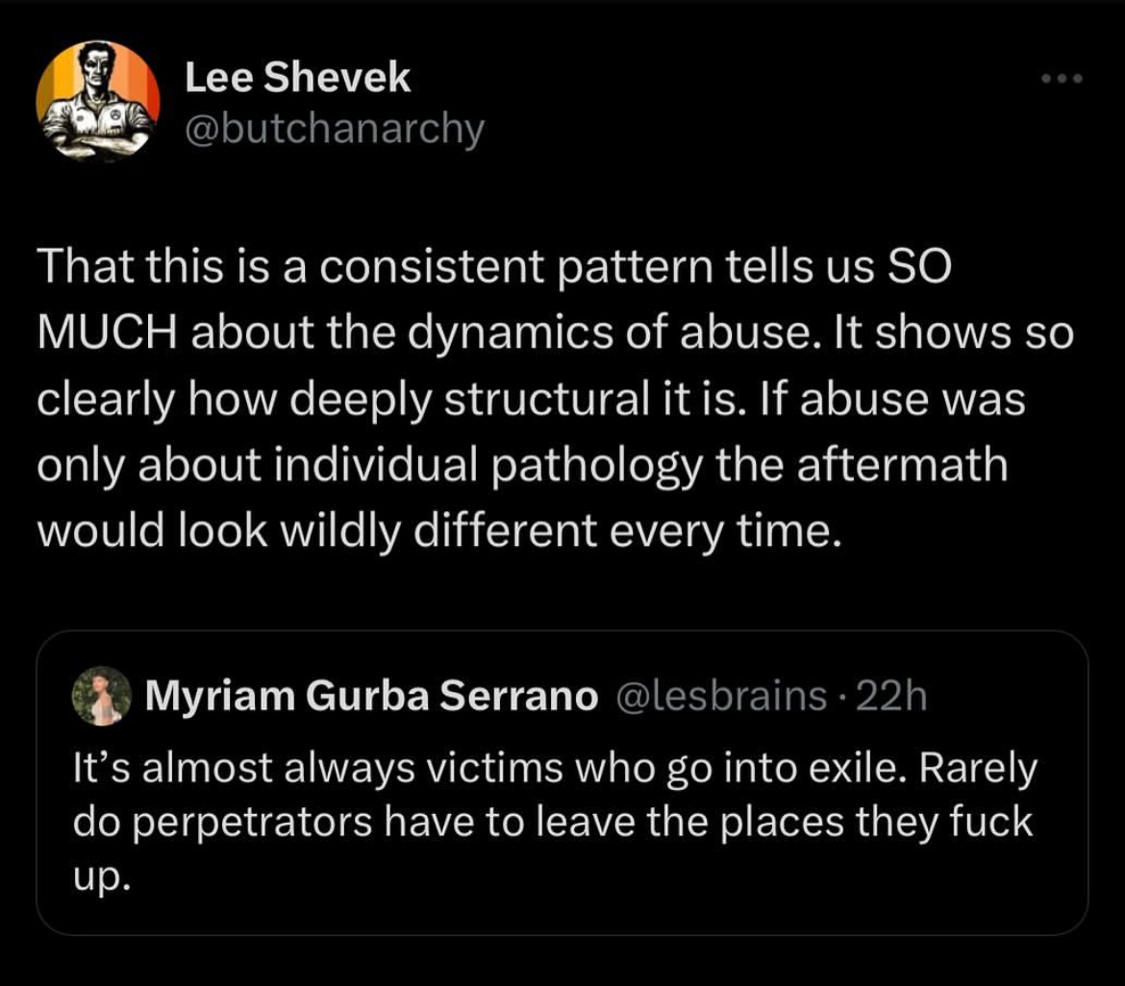The height and width of the screenshot is (986, 1125).
Task: Open the quoted tweet card
Action: [x=562, y=903]
